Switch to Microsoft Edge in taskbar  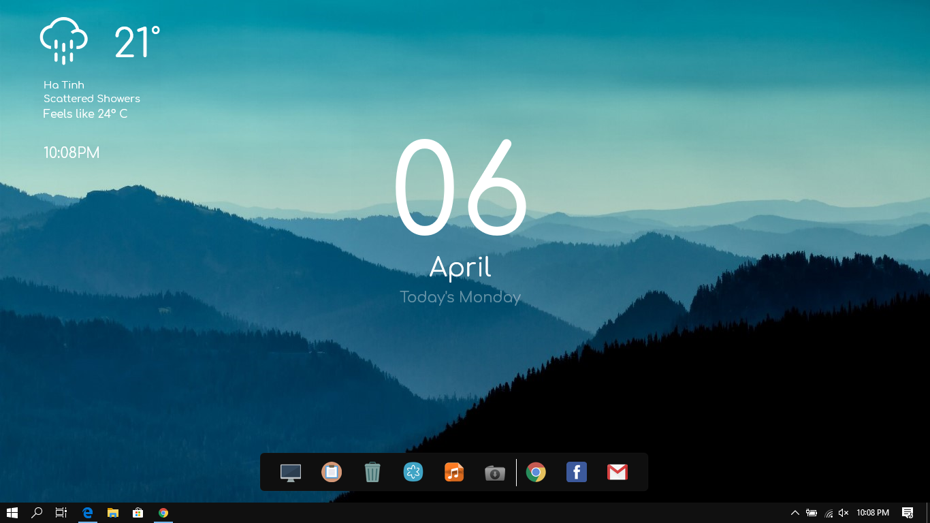(88, 513)
